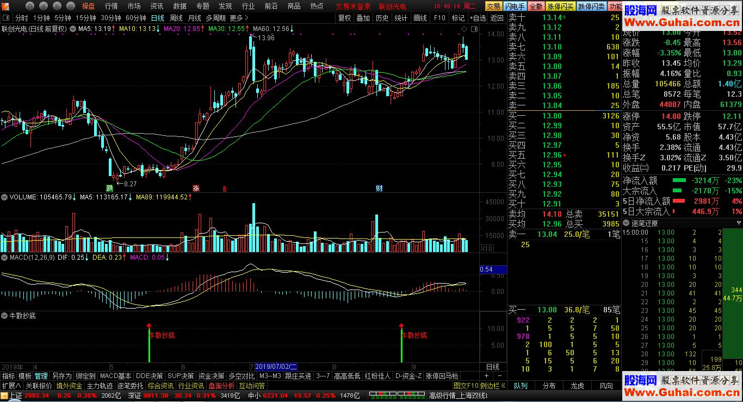This screenshot has height=402, width=743.
Task: Click the yellow icon before 上证 in status bar
Action: [x=5, y=395]
